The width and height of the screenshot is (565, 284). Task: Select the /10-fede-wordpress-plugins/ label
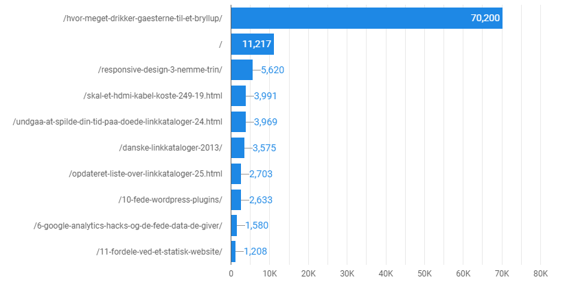170,199
